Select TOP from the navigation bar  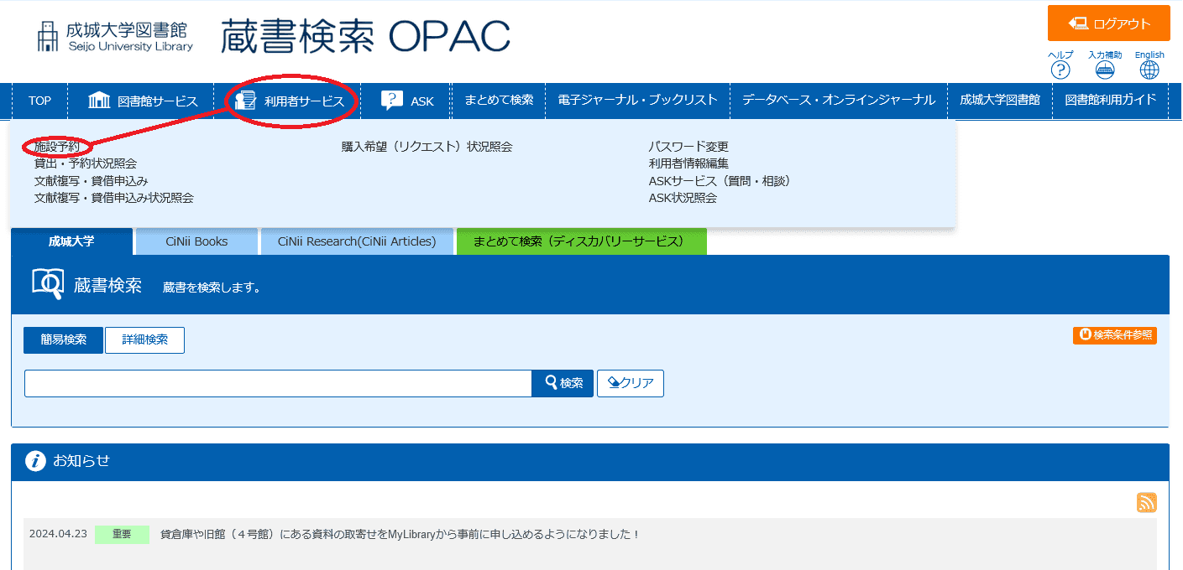(x=39, y=100)
